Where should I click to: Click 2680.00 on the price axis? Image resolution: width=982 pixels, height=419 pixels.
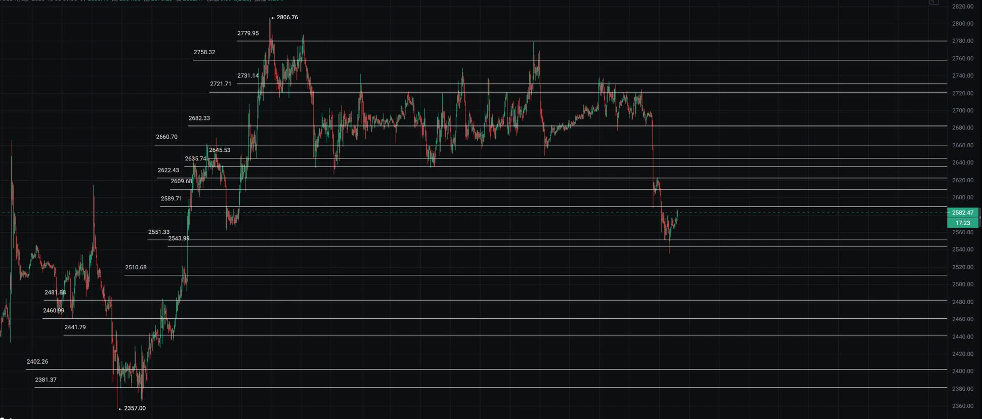(x=962, y=128)
